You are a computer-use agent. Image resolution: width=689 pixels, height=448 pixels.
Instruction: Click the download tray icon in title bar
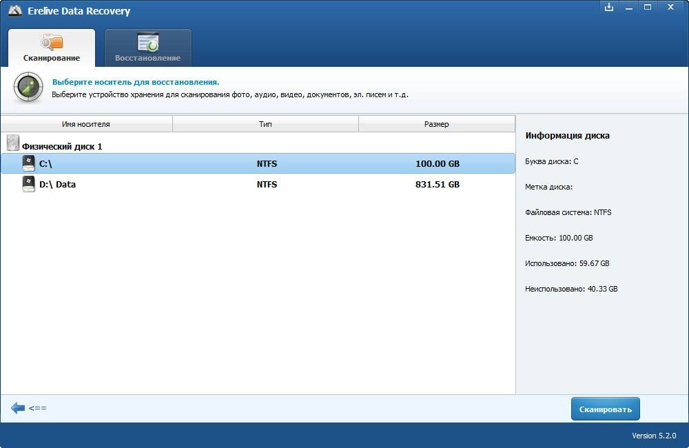click(609, 7)
